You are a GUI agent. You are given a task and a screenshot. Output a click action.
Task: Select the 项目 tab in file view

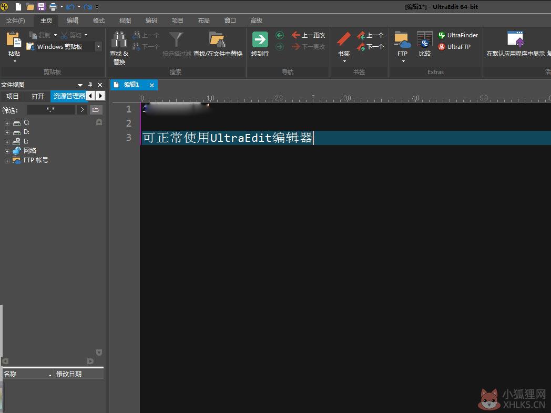(13, 96)
